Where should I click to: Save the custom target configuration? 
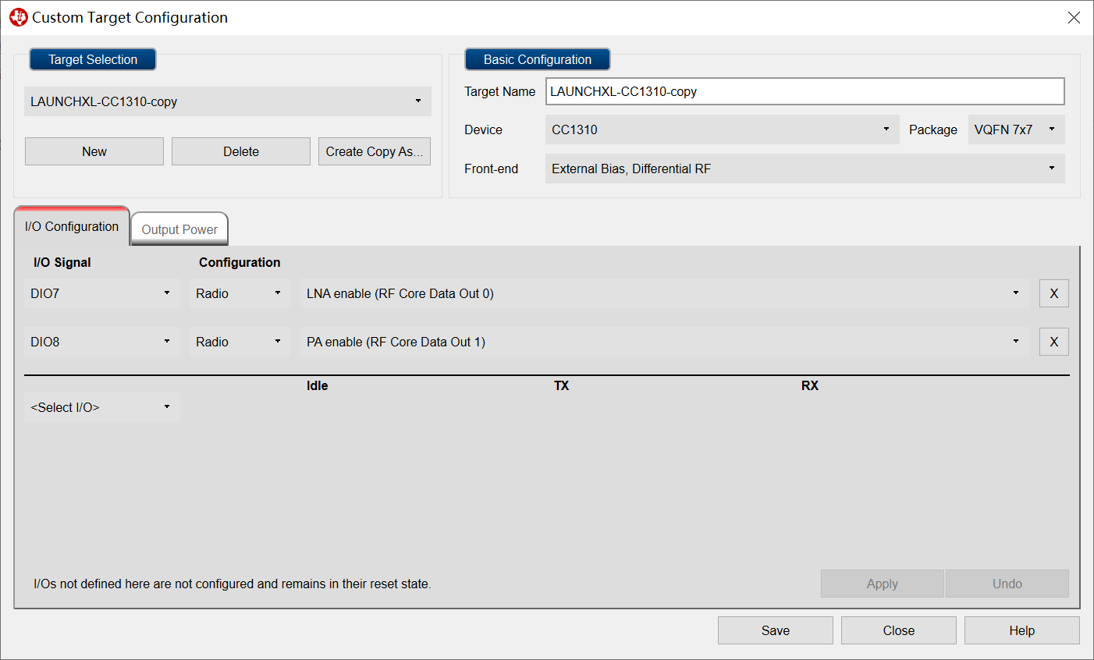click(x=776, y=630)
